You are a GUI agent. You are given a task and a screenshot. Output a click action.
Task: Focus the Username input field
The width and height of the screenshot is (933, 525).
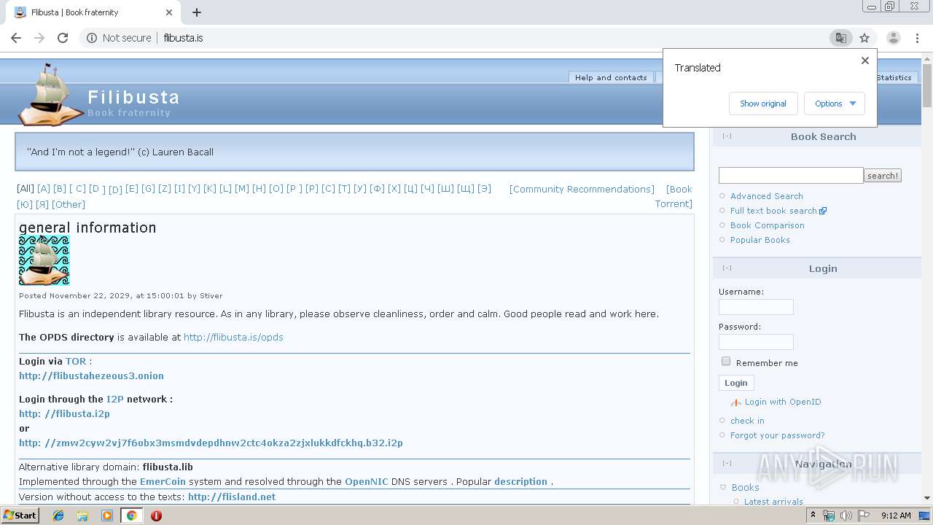[x=756, y=307]
